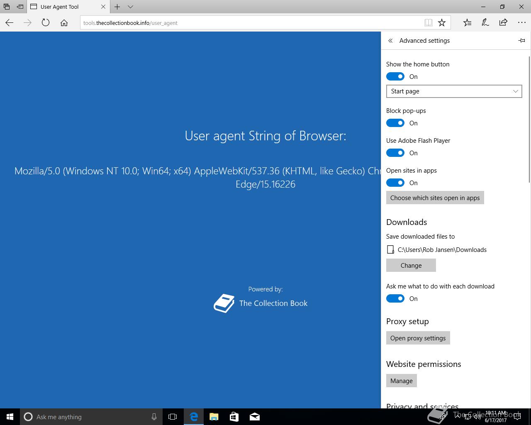531x425 pixels.
Task: Click the Cortana microphone icon
Action: click(x=154, y=417)
